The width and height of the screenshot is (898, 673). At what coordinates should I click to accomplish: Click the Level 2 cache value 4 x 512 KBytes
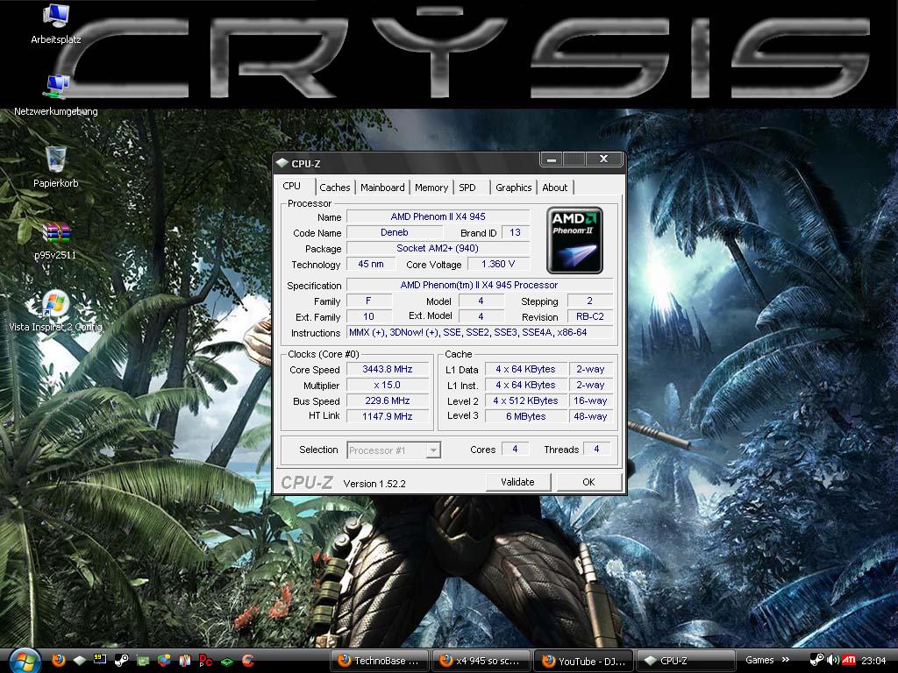tap(526, 400)
